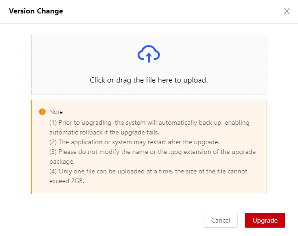
Task: Click note (4) about one file at a time
Action: coord(148,172)
